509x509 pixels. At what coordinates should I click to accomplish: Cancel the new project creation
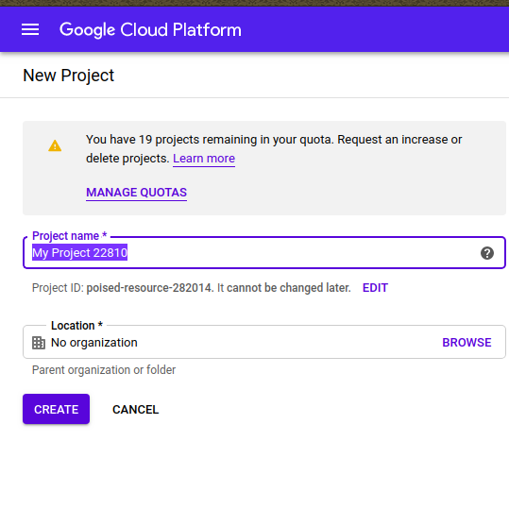pos(135,410)
